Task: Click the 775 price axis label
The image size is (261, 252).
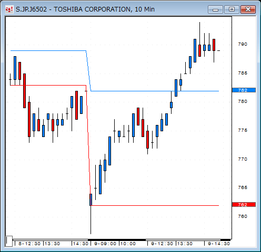Action: 243,130
